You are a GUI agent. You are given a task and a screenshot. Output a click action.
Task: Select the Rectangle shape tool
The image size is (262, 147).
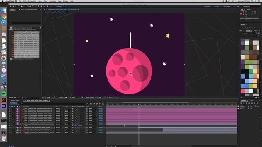point(27,7)
